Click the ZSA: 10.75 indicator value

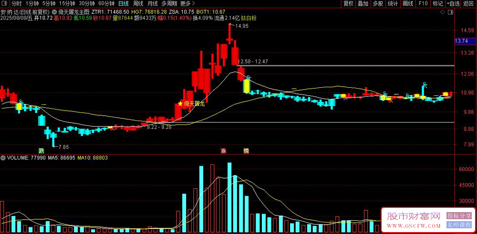[182, 12]
